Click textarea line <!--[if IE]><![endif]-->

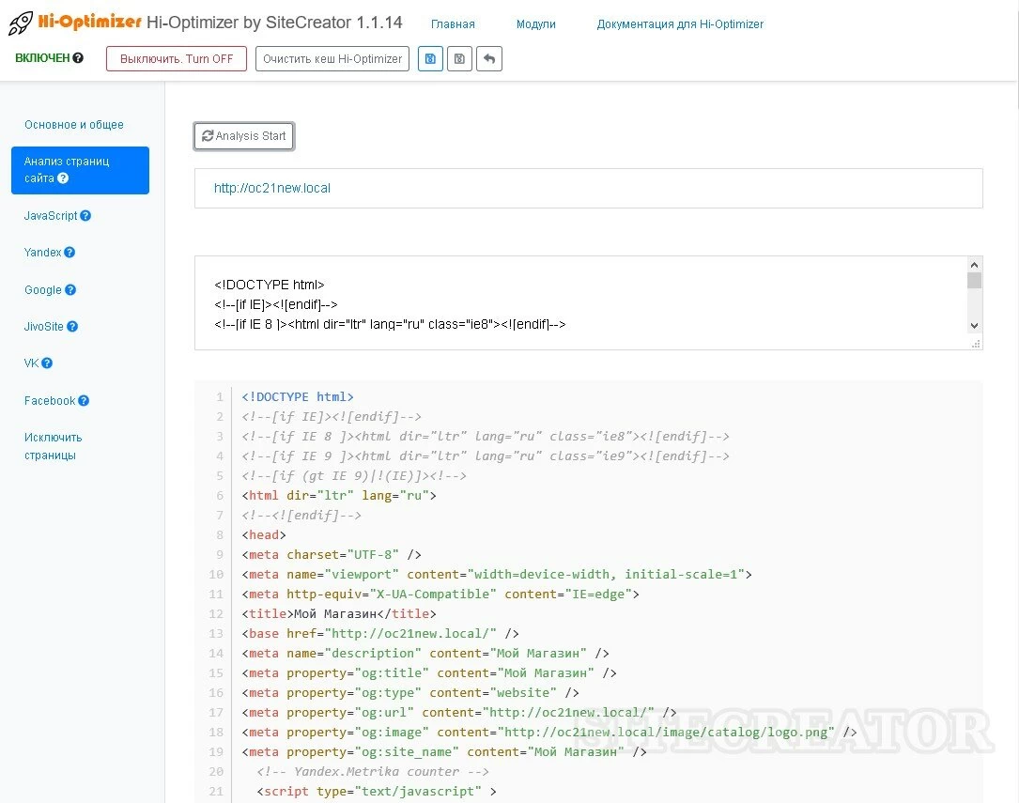(275, 304)
